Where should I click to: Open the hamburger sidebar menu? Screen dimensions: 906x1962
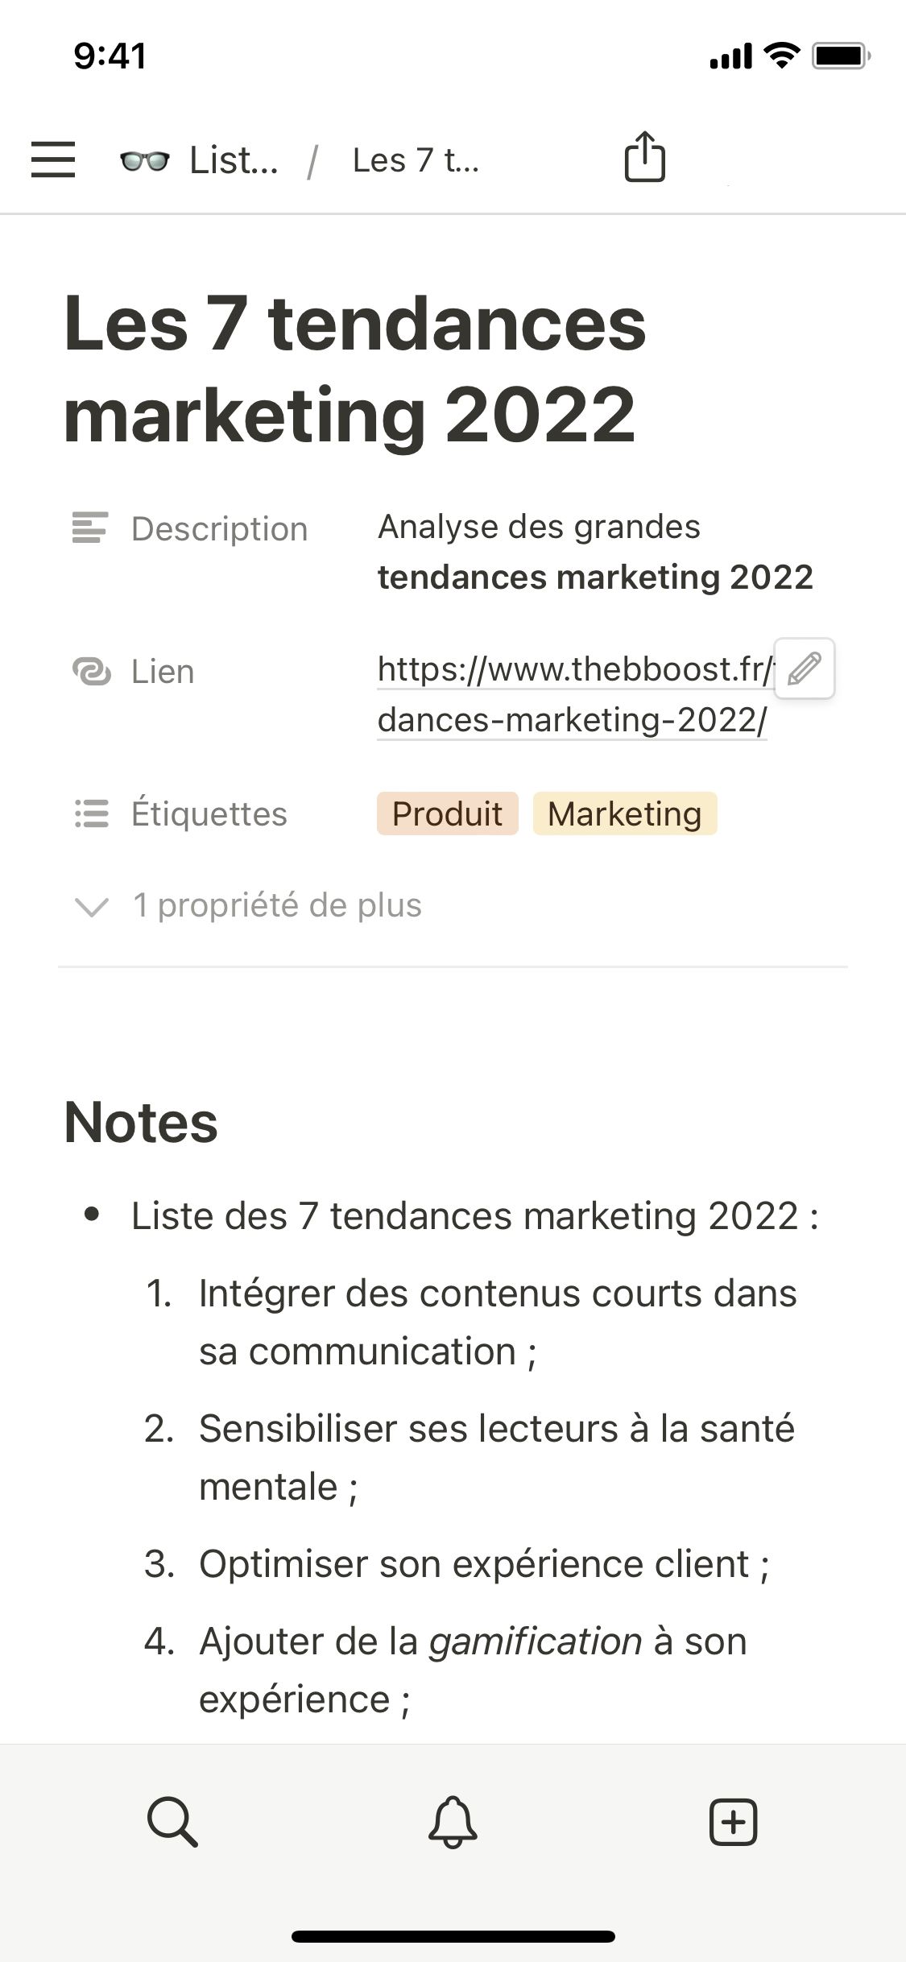(53, 159)
